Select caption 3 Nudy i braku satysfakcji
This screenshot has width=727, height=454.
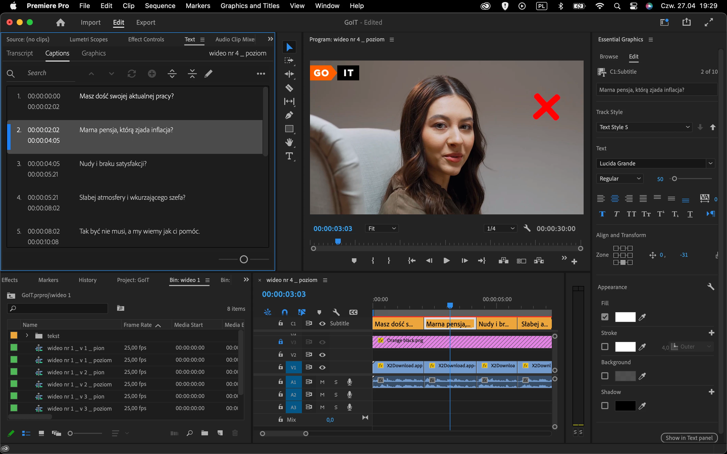(x=113, y=164)
